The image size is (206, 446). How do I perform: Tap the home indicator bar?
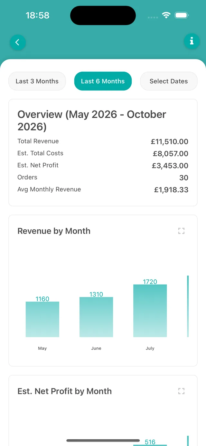pos(103,440)
